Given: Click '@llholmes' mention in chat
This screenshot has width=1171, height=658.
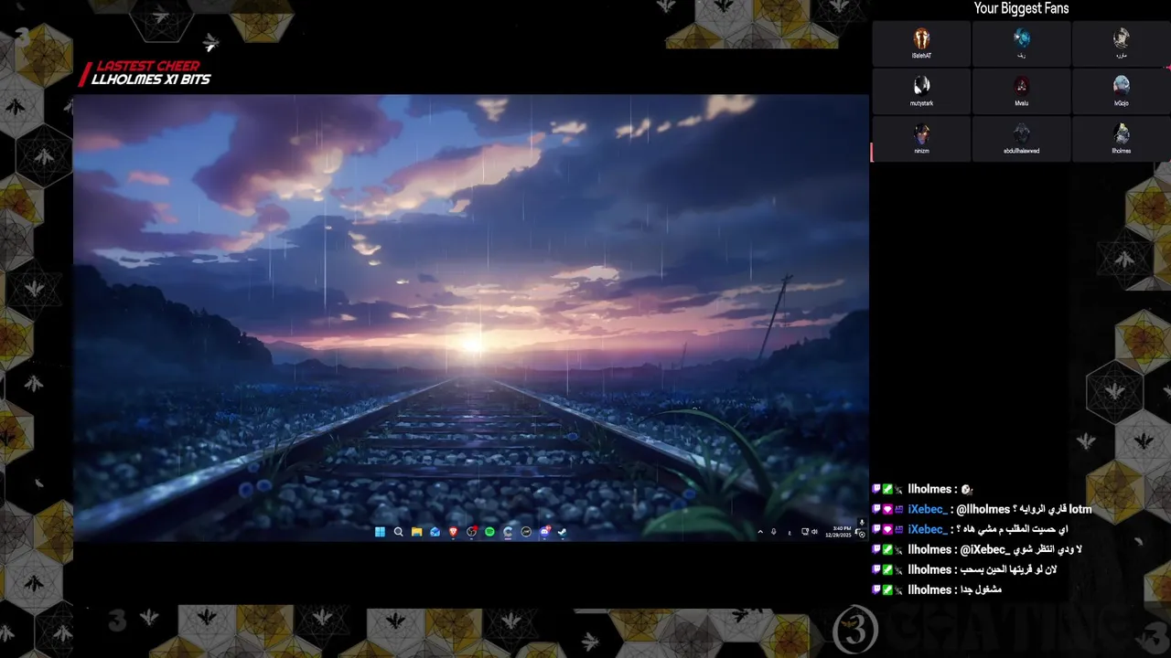Looking at the screenshot, I should pyautogui.click(x=983, y=509).
